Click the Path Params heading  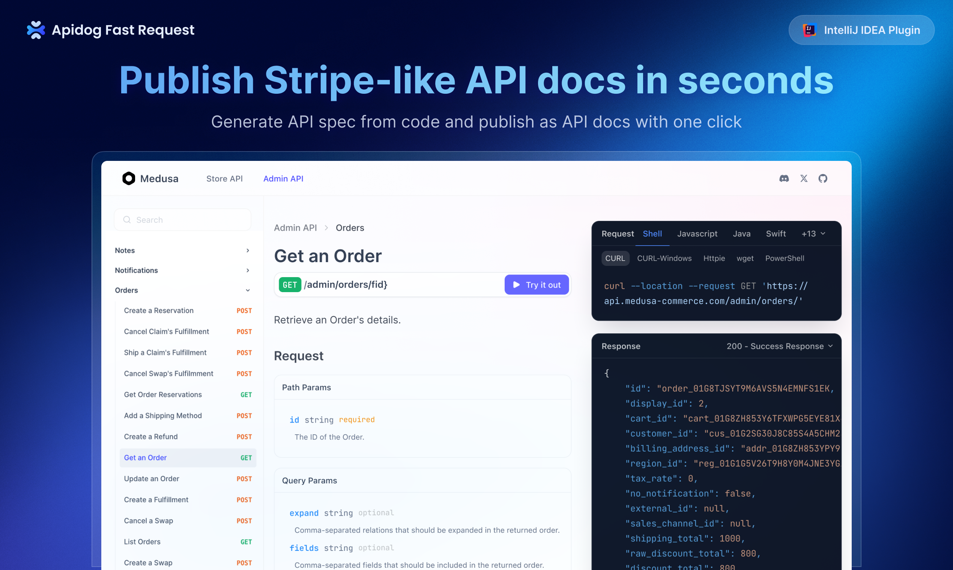tap(306, 387)
